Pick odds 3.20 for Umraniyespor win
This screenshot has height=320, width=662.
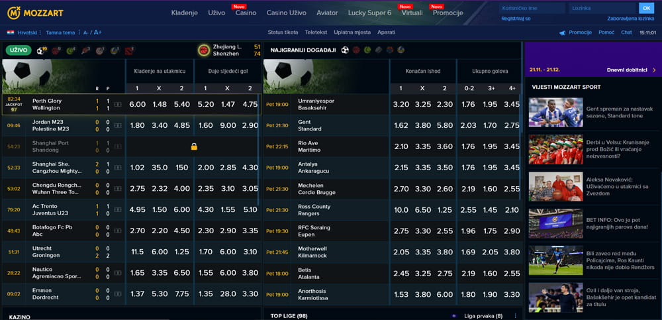(401, 105)
